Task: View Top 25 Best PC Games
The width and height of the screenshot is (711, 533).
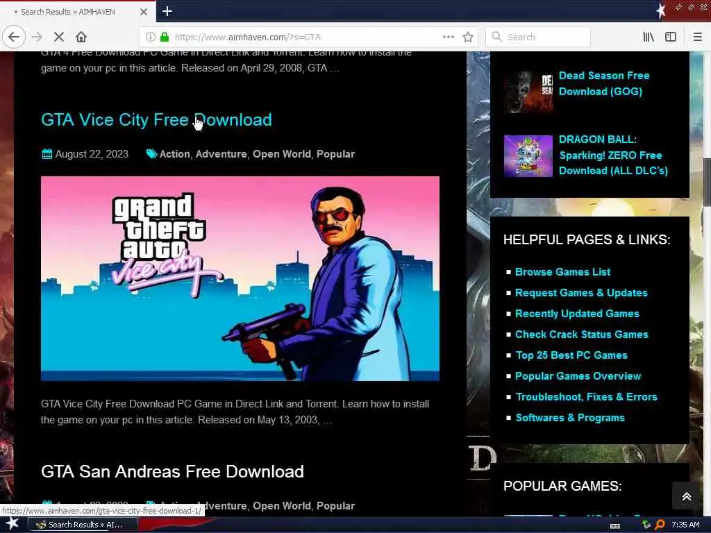Action: tap(571, 355)
